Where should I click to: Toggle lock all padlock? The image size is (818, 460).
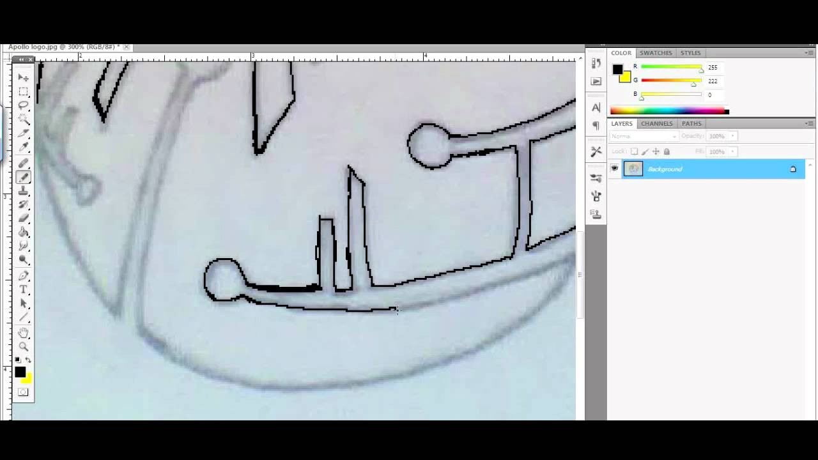(667, 151)
